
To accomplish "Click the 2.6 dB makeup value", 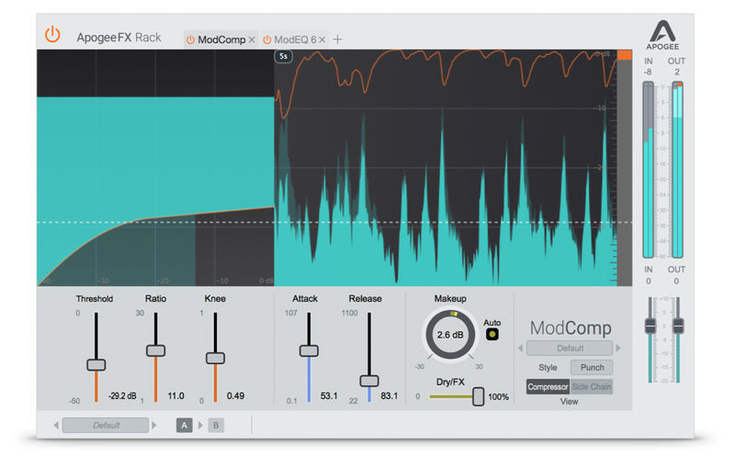I will click(450, 335).
